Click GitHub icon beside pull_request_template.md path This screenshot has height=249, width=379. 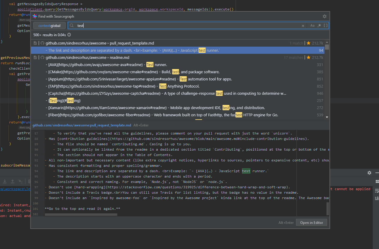(42, 43)
